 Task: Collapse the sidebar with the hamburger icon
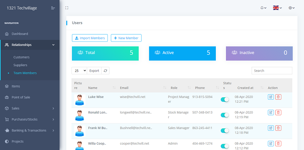[x=53, y=8]
